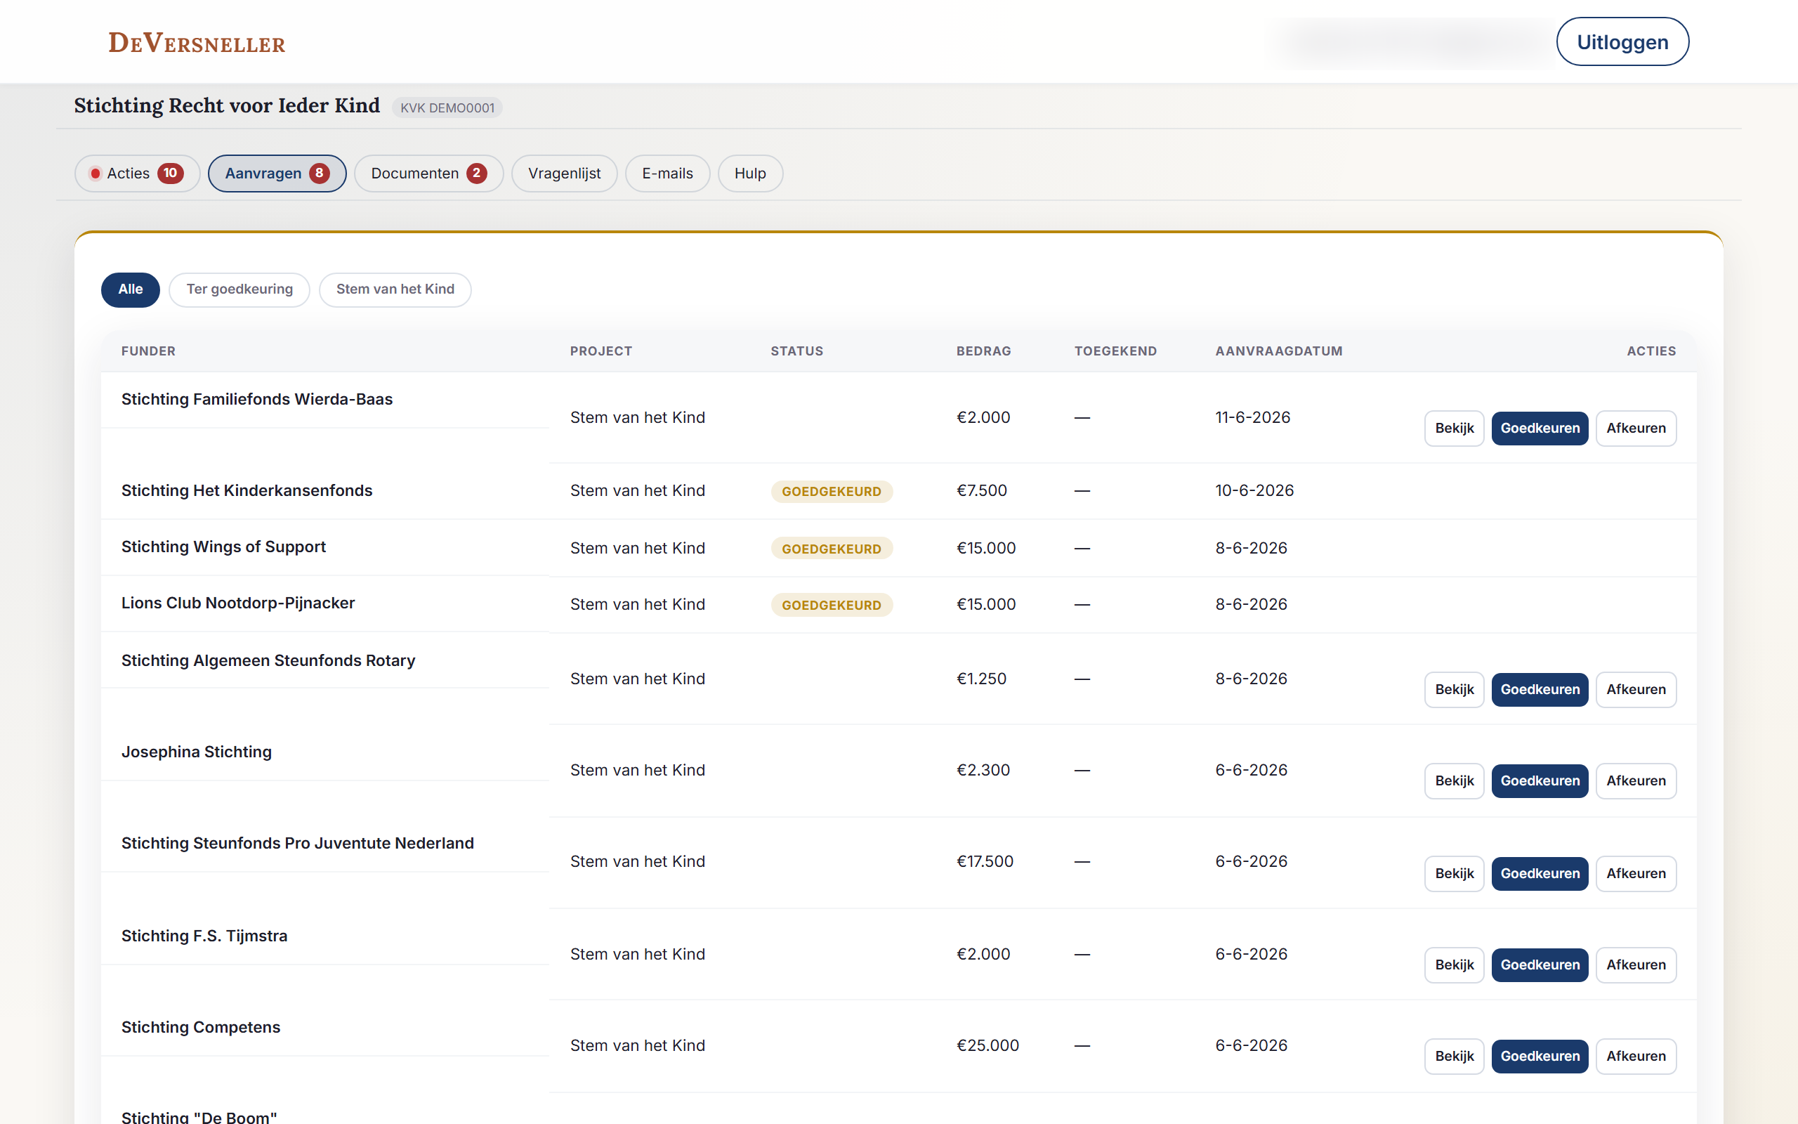Filter by Stem van het Kind chip

click(395, 289)
